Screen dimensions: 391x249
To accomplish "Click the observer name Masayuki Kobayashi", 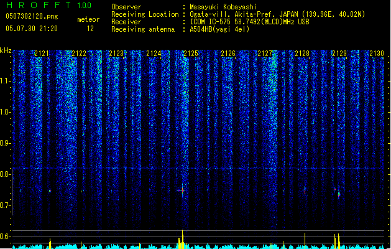I will [x=223, y=7].
